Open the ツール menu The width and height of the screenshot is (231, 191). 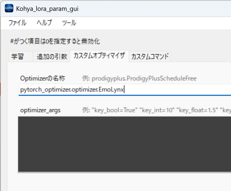69,23
